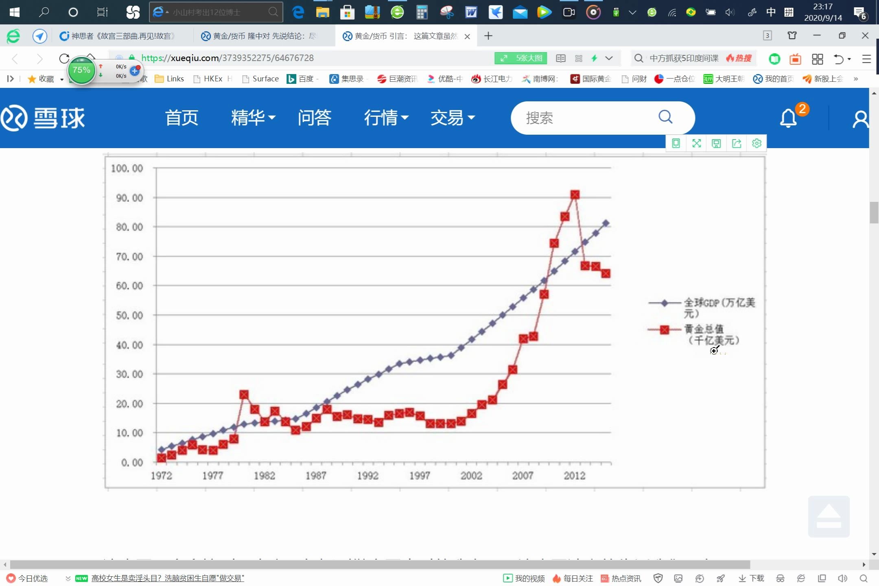This screenshot has height=586, width=879.
Task: Click the chart settings gear icon
Action: pos(756,142)
